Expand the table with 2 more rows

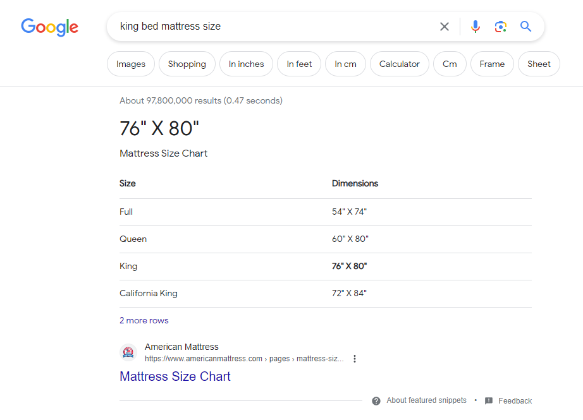coord(144,320)
